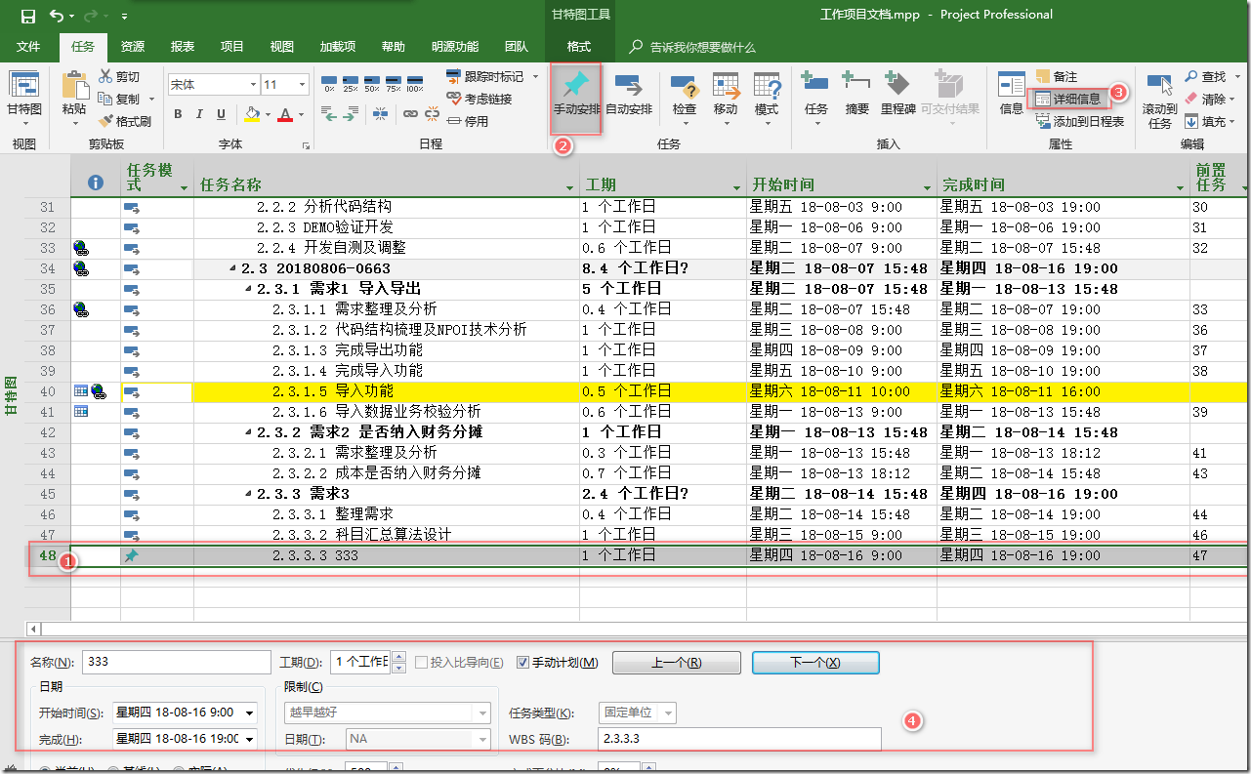
Task: Toggle Inactivate (停用) task
Action: 467,121
